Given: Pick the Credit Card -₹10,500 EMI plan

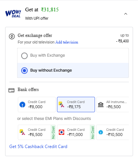Looking at the screenshot, I should tap(112, 132).
